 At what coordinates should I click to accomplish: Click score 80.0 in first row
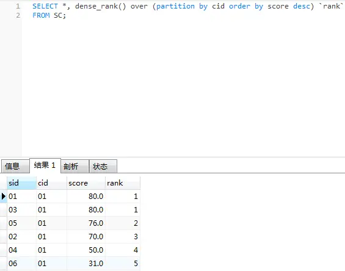(x=86, y=196)
